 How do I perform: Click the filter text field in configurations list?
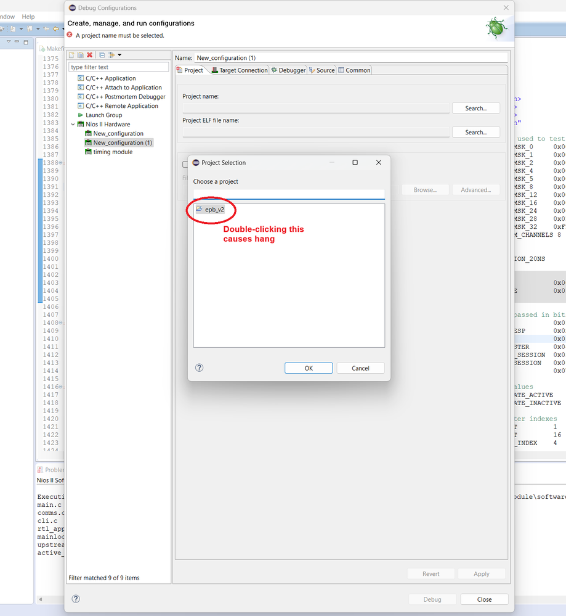tap(118, 67)
